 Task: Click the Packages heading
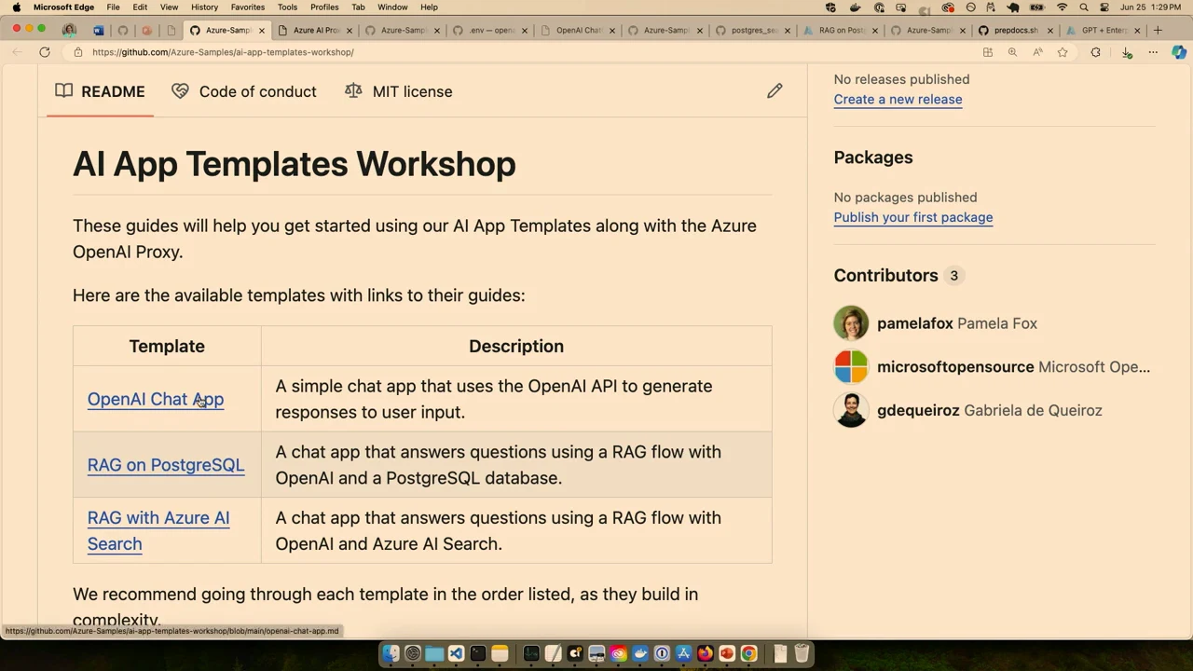pos(873,157)
